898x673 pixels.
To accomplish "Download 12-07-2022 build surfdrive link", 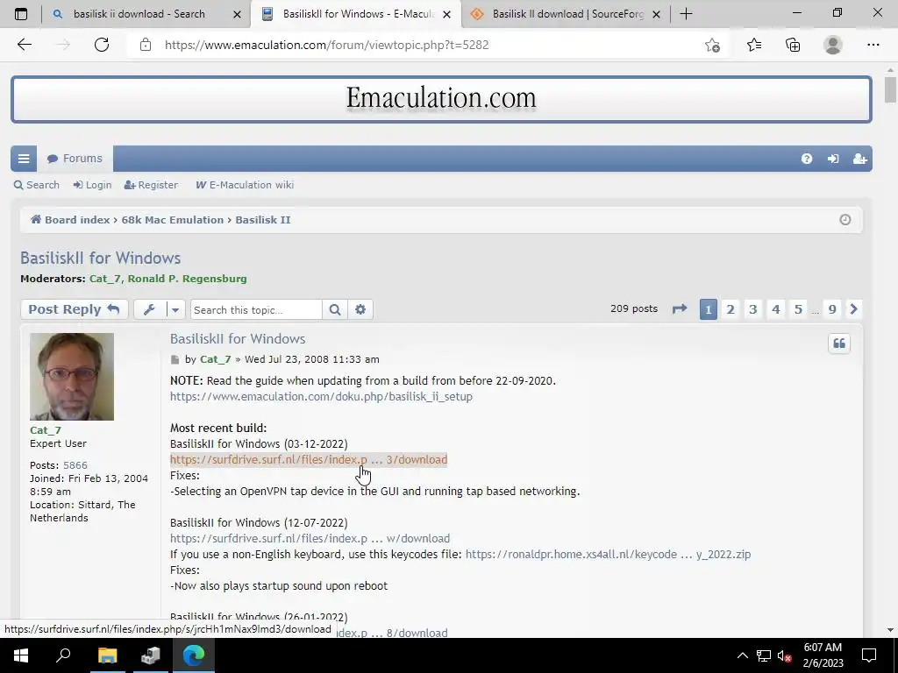I will tap(310, 539).
